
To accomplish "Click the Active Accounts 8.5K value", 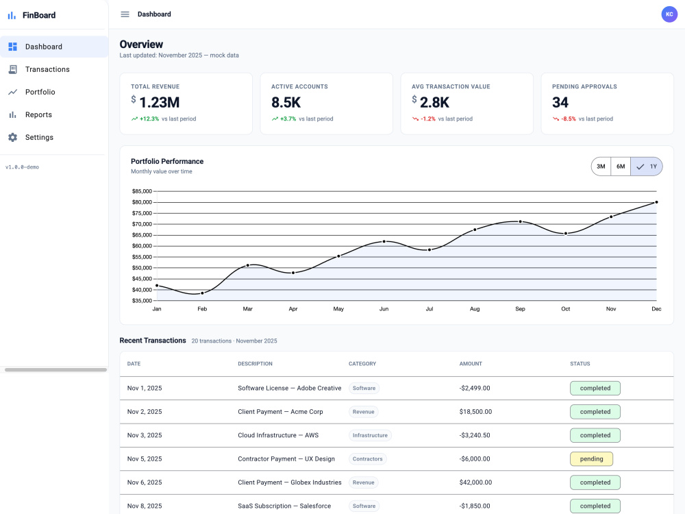I will [286, 102].
